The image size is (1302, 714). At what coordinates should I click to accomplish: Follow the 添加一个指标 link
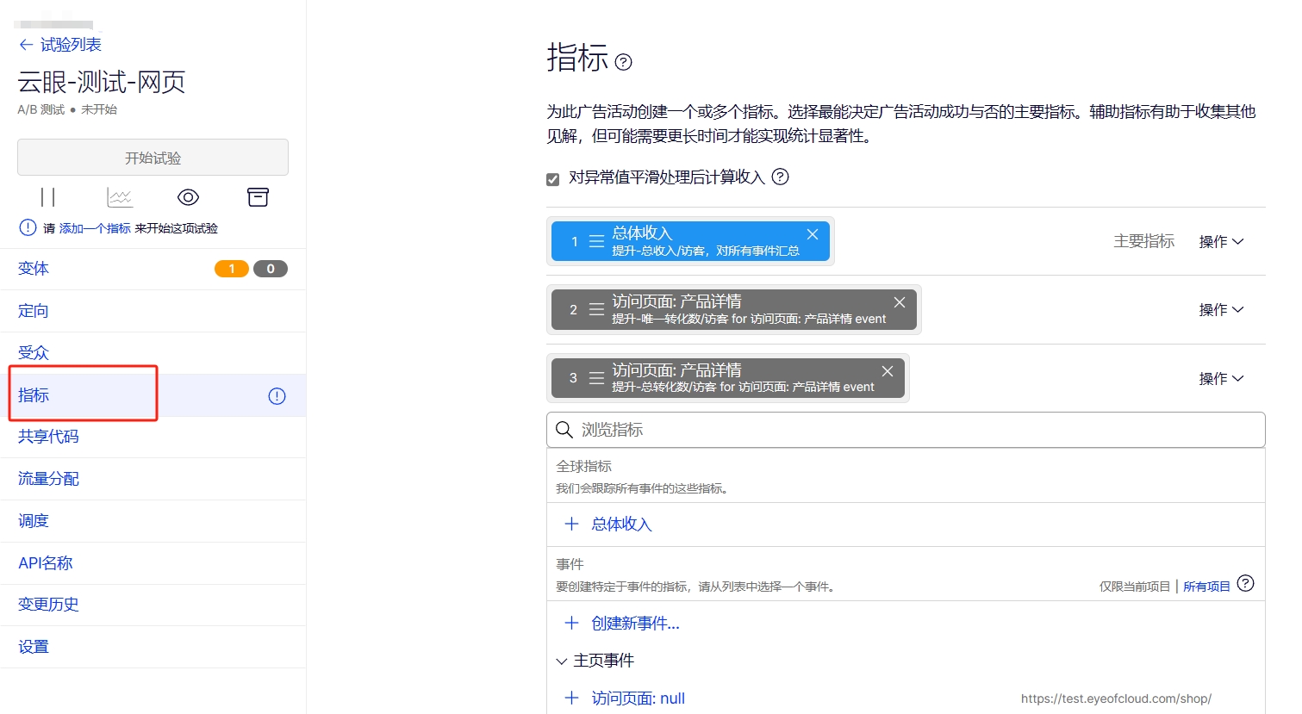pos(95,228)
